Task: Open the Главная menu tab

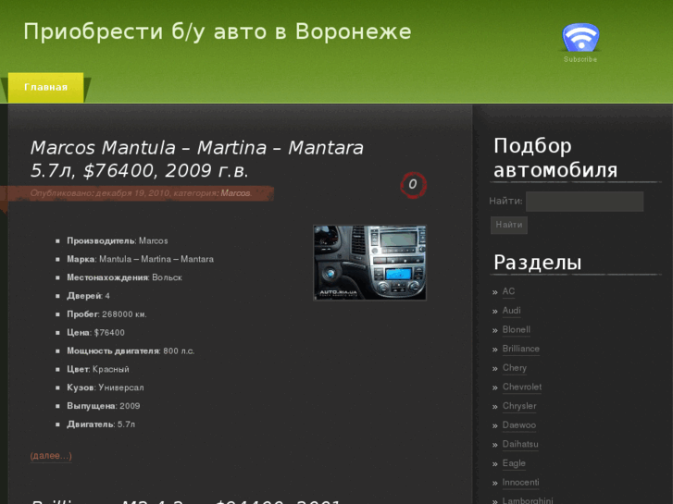Action: 46,88
